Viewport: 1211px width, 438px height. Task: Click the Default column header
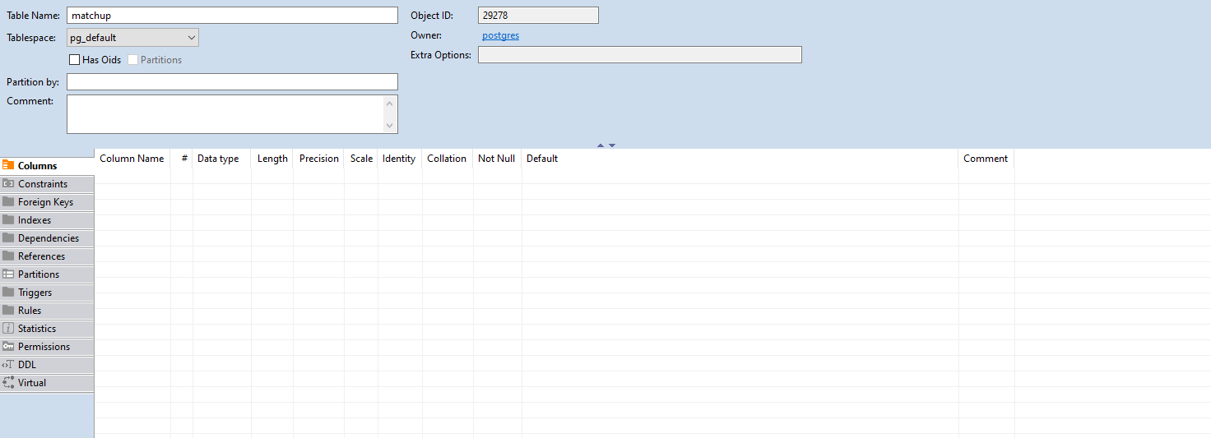(x=740, y=159)
